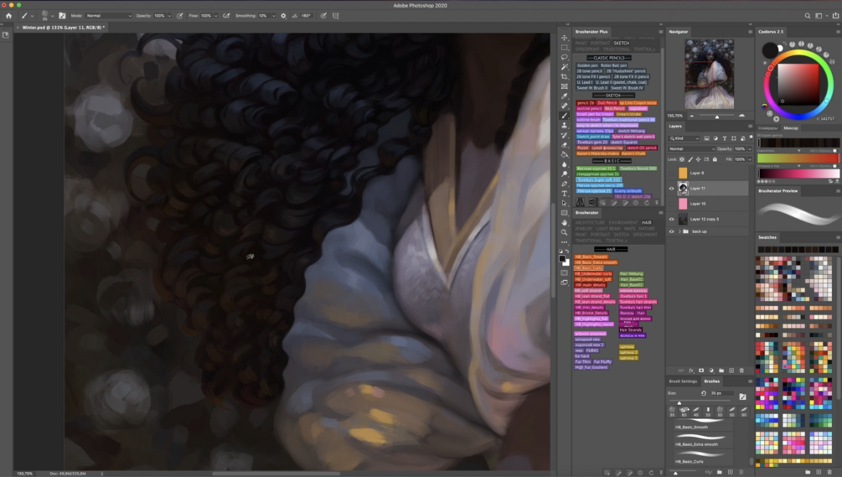Open the Слайдеры tab in Coolorus
842x477 pixels.
tap(768, 128)
